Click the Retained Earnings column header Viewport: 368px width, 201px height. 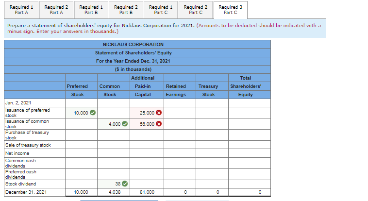coord(176,90)
